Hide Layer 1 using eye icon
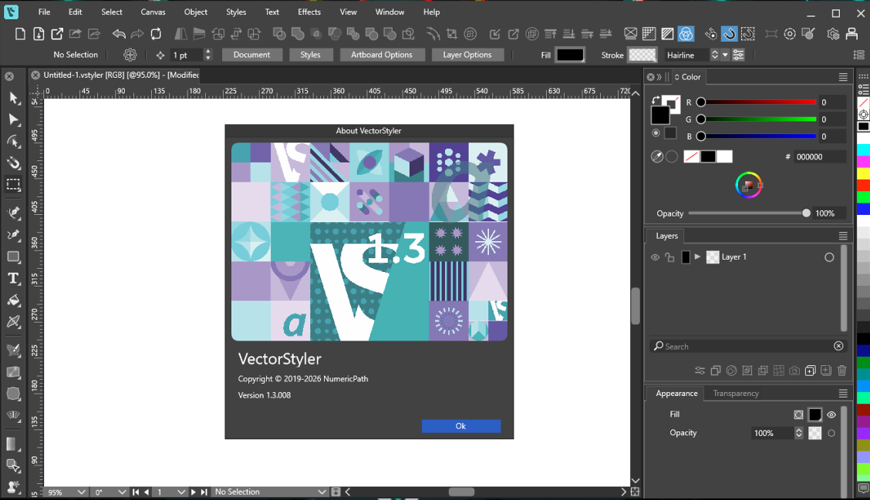The width and height of the screenshot is (870, 500). (x=655, y=257)
